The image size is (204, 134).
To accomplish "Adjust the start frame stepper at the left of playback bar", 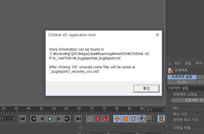I will 14,118.
